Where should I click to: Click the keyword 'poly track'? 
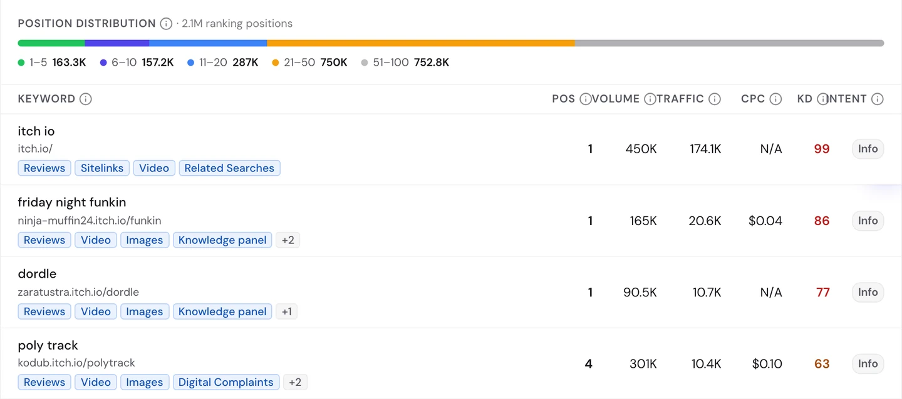click(48, 345)
